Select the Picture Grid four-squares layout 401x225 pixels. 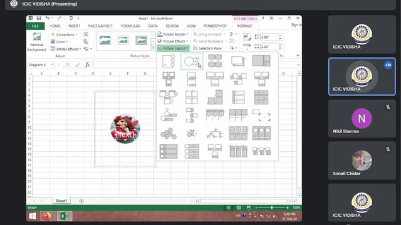click(192, 97)
